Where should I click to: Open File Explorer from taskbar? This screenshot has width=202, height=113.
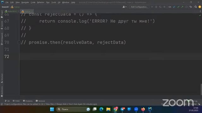108,109
